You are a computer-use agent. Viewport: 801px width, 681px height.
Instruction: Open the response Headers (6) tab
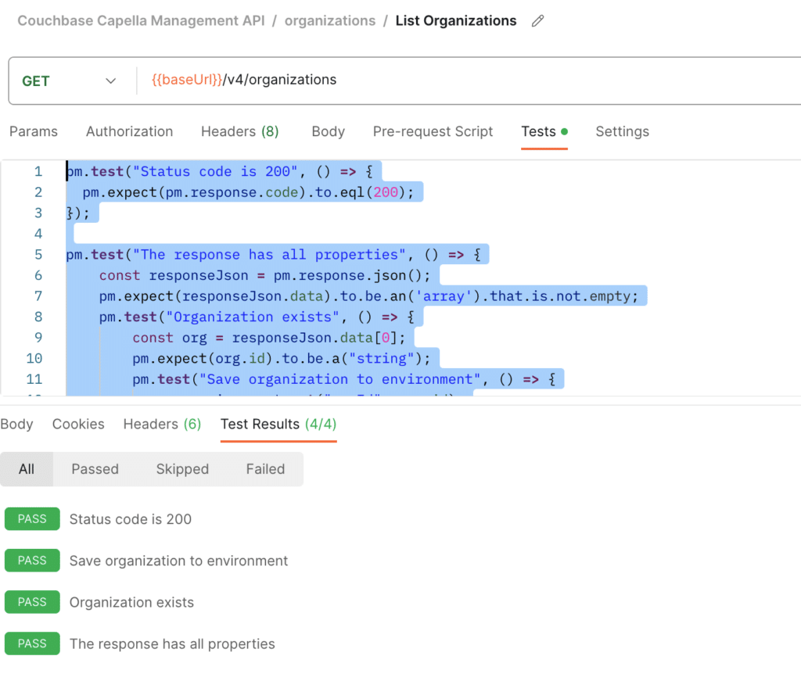[x=161, y=424]
